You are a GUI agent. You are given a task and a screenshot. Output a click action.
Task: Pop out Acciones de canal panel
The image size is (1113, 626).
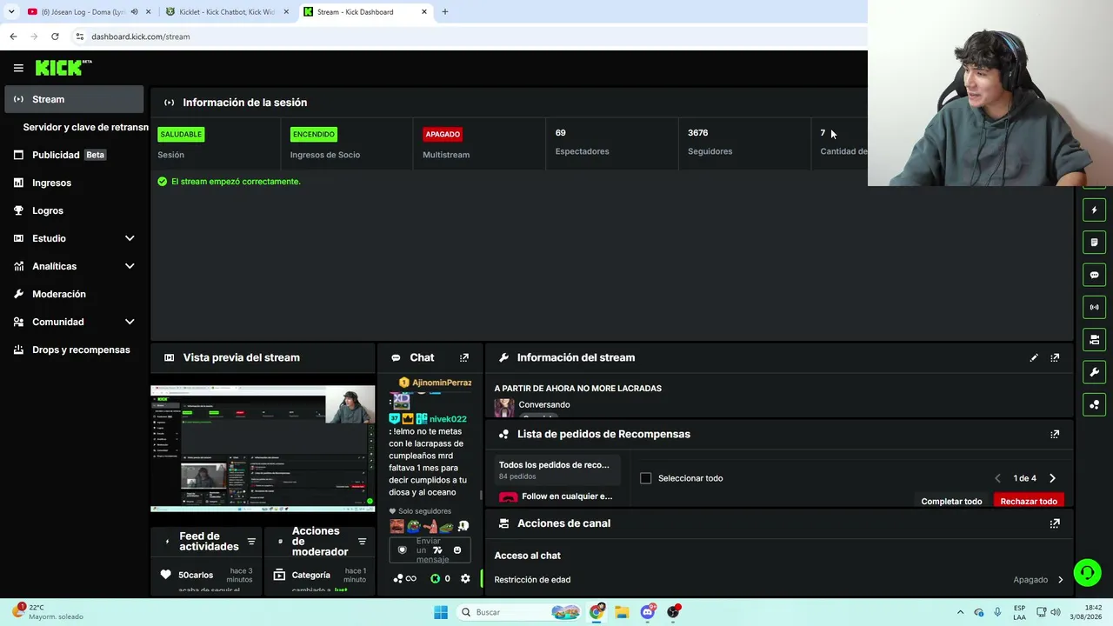tap(1055, 523)
